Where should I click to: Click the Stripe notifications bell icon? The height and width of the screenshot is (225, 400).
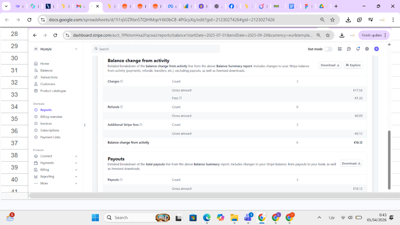pos(358,49)
